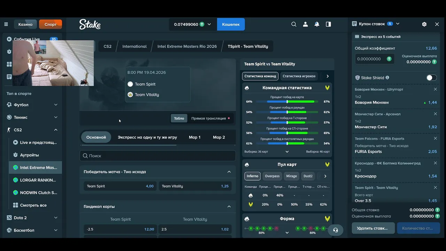Expand the Командная статистика sample chevron
This screenshot has height=251, width=446.
287,152
